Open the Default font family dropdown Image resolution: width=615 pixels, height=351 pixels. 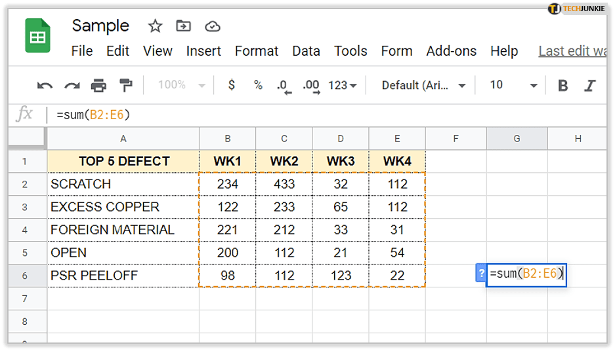point(423,85)
